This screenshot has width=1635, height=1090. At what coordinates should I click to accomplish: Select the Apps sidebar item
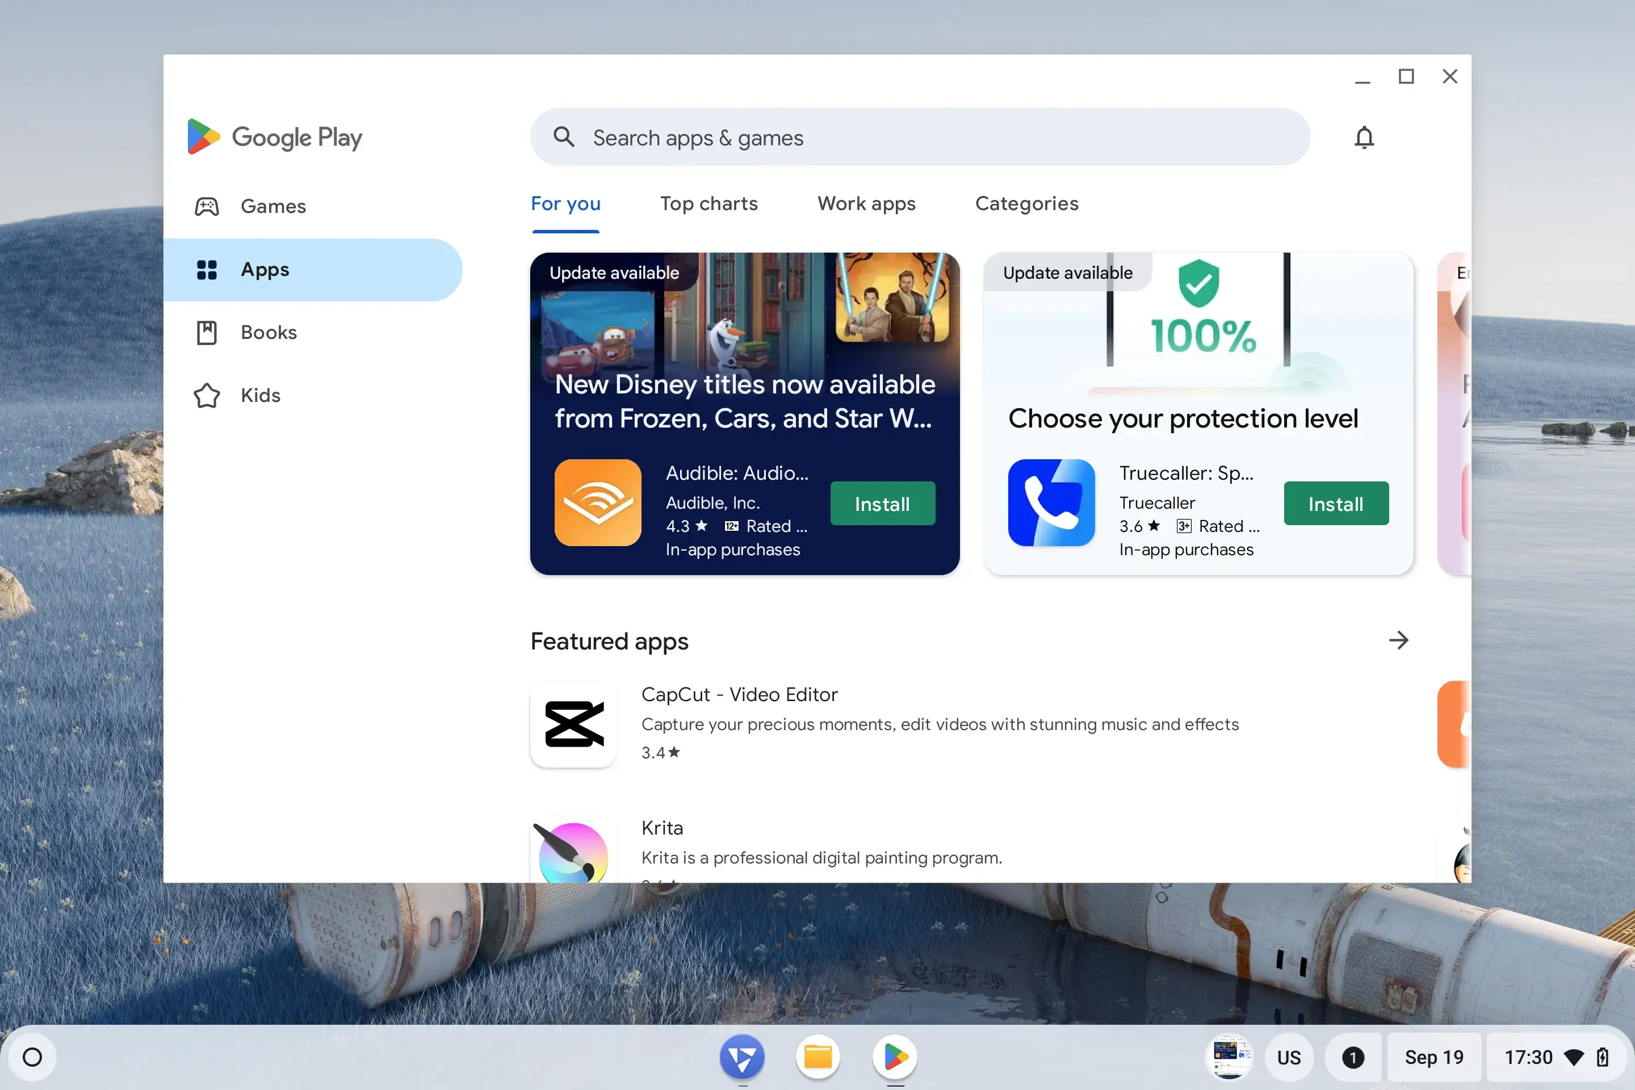(x=313, y=270)
